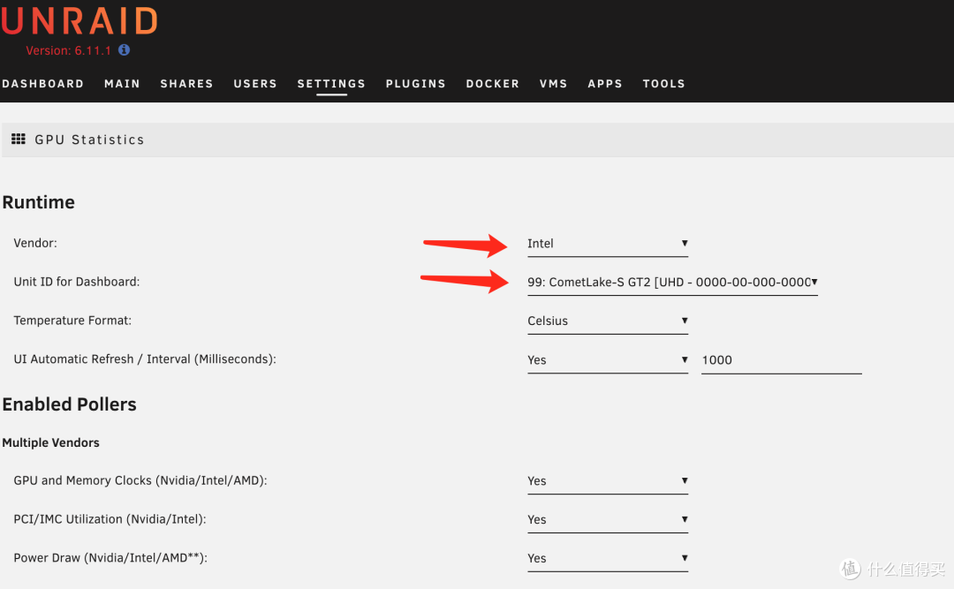The height and width of the screenshot is (589, 954).
Task: Go to the SHARES page
Action: pos(186,83)
